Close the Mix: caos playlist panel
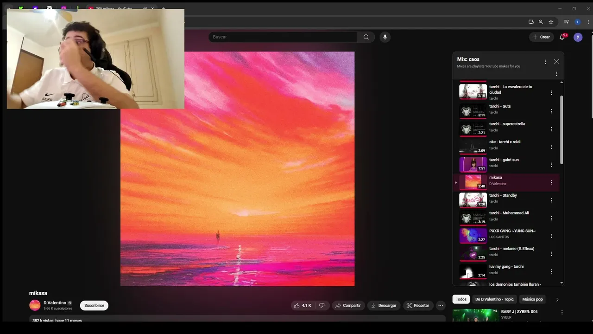593x334 pixels. click(x=556, y=62)
